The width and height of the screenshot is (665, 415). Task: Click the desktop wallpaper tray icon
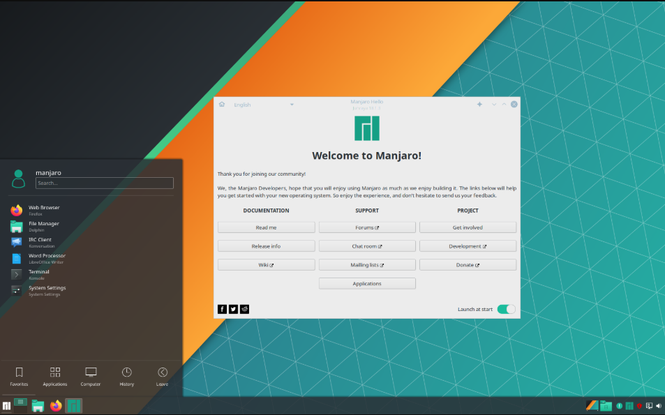click(x=592, y=406)
